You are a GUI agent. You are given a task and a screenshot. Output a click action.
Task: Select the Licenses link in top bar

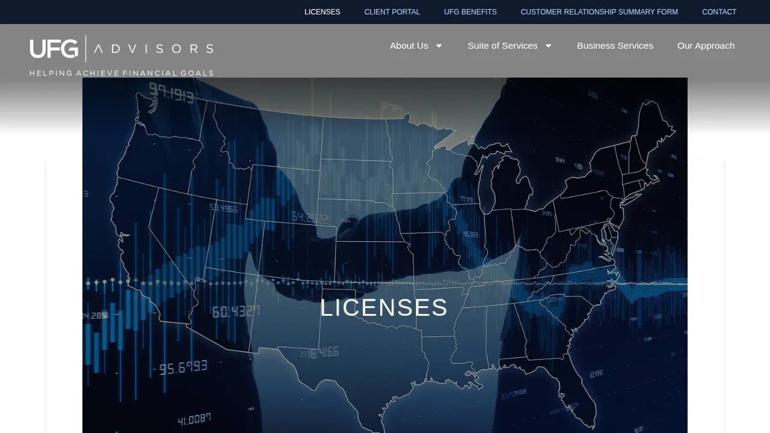click(x=322, y=12)
